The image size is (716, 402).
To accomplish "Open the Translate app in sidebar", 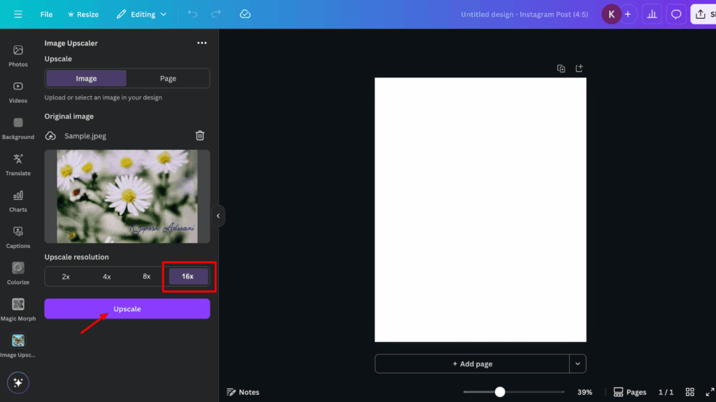I will coord(18,164).
